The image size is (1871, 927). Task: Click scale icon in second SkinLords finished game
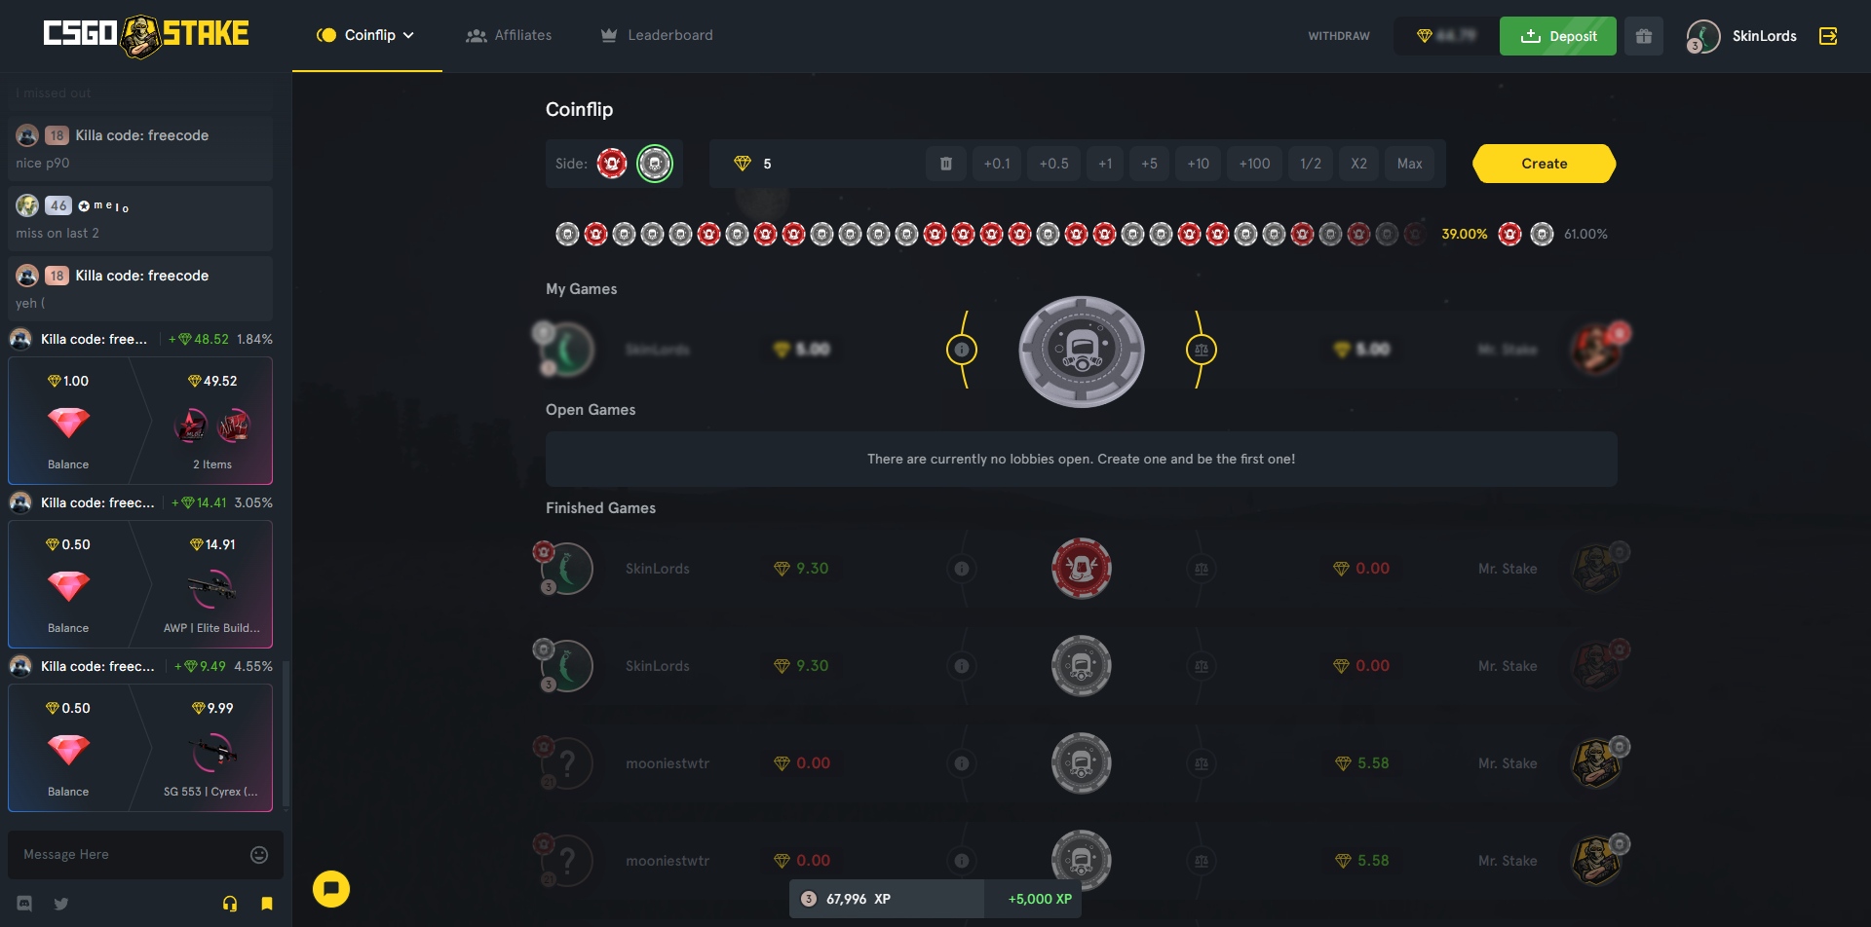[1202, 666]
